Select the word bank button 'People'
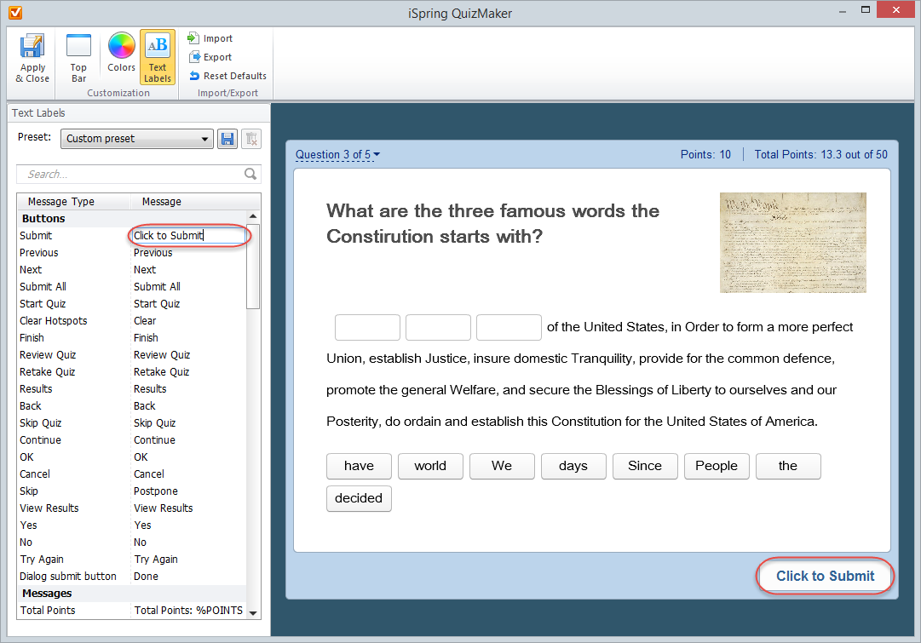The width and height of the screenshot is (921, 643). point(716,466)
